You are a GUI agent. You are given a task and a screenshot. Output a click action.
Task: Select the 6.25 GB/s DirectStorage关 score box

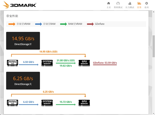click(23, 81)
